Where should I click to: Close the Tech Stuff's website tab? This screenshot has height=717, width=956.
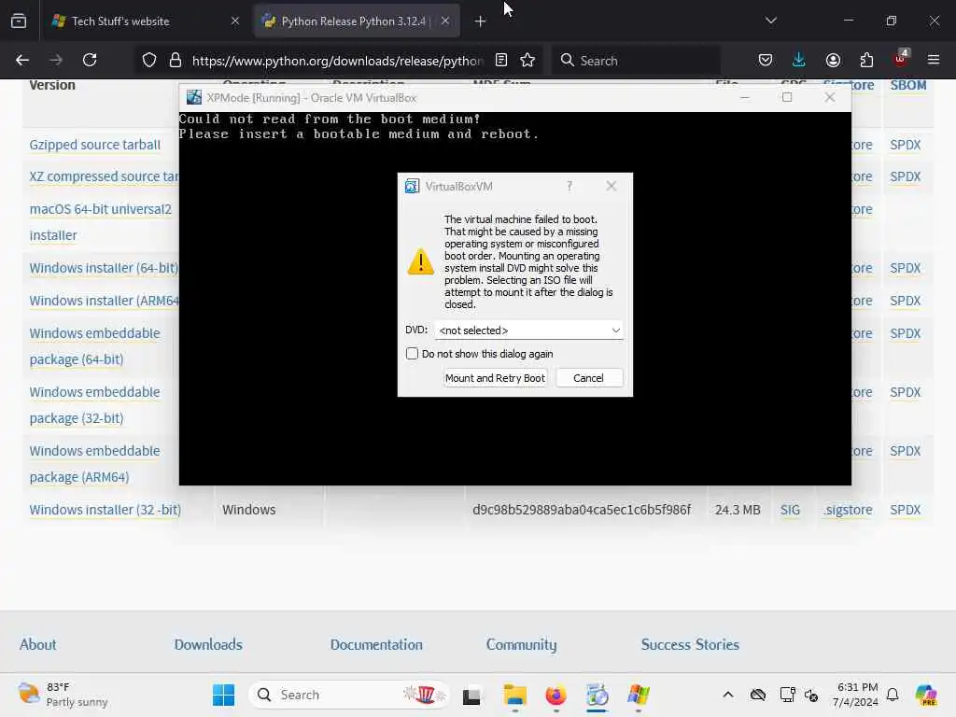point(234,21)
